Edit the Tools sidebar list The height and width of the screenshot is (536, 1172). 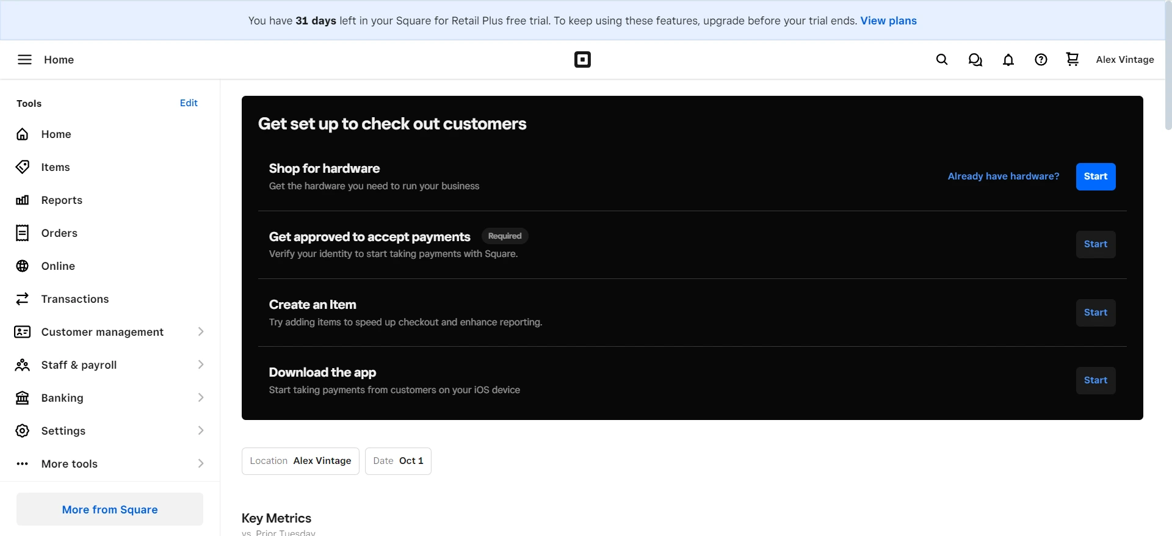coord(189,103)
